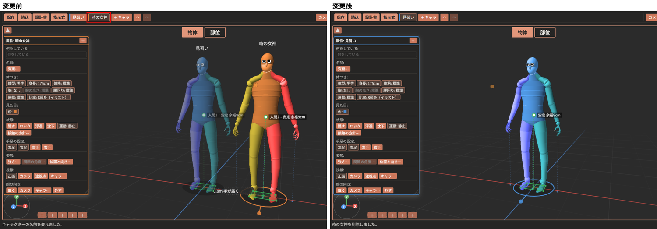
Task: Toggle ロック in 時の女神 panel
Action: [x=25, y=126]
